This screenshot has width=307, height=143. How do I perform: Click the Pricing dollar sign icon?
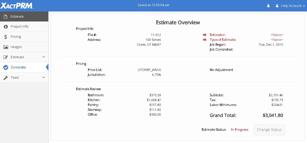point(6,37)
